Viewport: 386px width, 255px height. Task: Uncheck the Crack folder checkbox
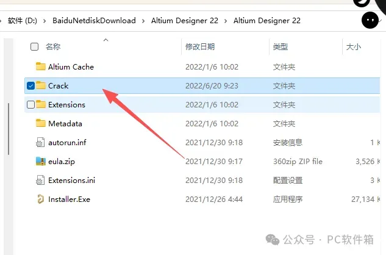(30, 86)
